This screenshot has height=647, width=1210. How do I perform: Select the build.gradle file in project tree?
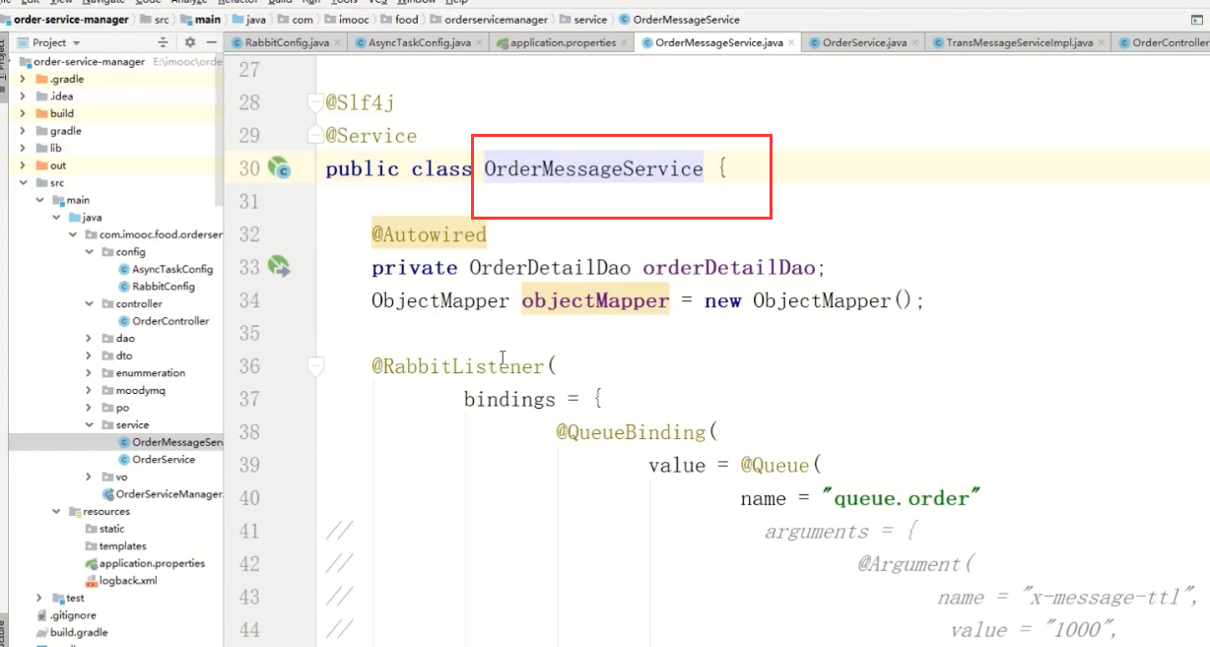coord(72,632)
